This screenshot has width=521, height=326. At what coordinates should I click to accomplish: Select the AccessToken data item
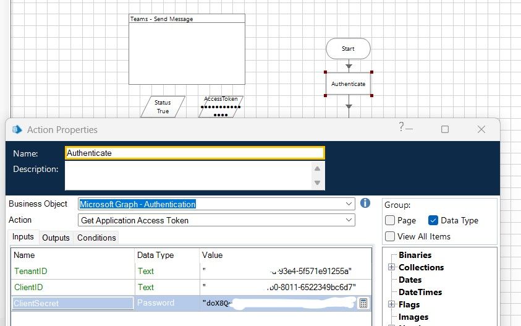coord(221,106)
